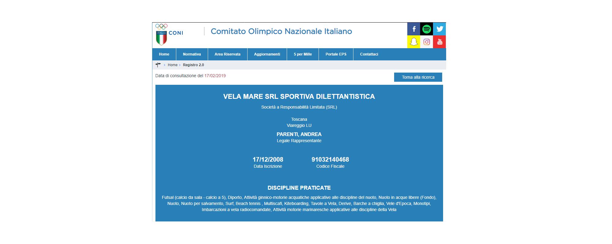Click the breadcrumb signpost icon
The width and height of the screenshot is (612, 244).
(x=158, y=65)
